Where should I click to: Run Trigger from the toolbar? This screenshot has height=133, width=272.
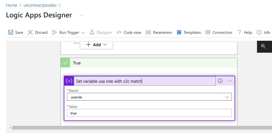tap(66, 32)
